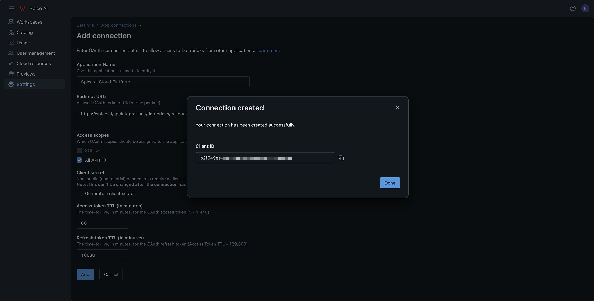Viewport: 594px width, 301px height.
Task: Click the Access token TTL field
Action: 102,223
